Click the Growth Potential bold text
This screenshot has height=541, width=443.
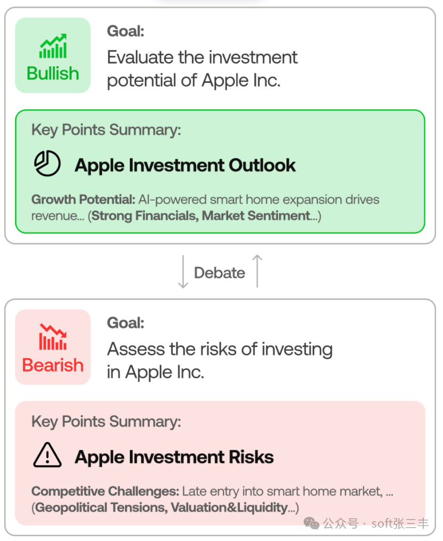point(83,200)
